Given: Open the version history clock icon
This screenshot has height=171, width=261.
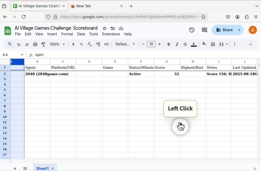Looking at the screenshot, I should pos(192,30).
